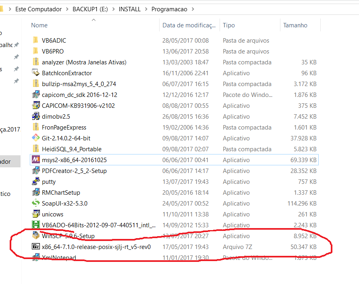Expand the chevron before Este Computador
Image resolution: width=359 pixels, height=284 pixels.
[x=10, y=9]
